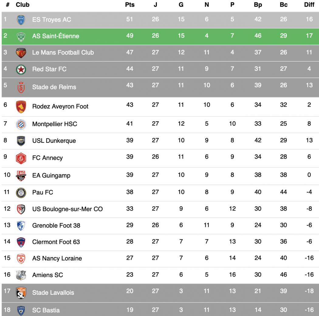
Task: Open the USL Dunkerque team name
Action: coord(54,141)
